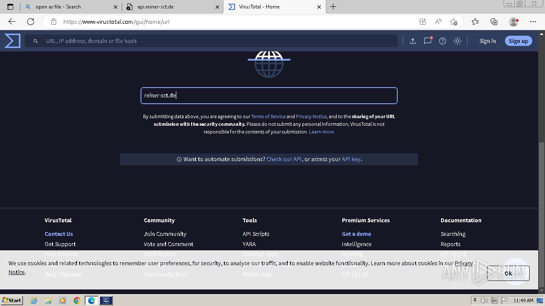This screenshot has height=306, width=545.
Task: Open the Reports documentation link
Action: [x=450, y=244]
